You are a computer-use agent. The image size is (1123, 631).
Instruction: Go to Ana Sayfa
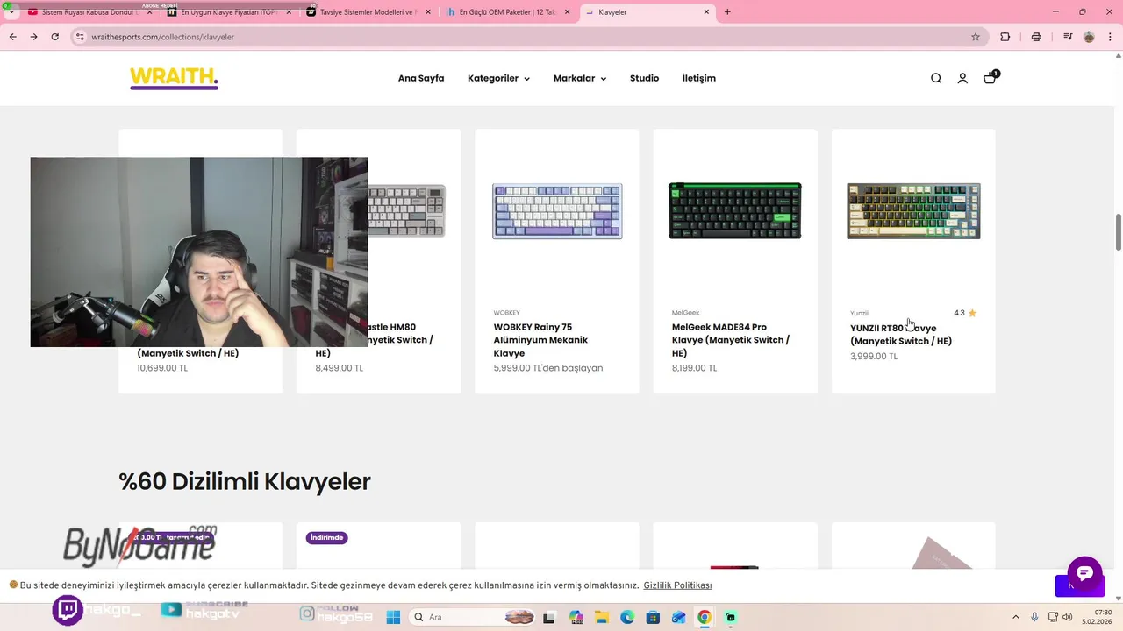[x=421, y=78]
